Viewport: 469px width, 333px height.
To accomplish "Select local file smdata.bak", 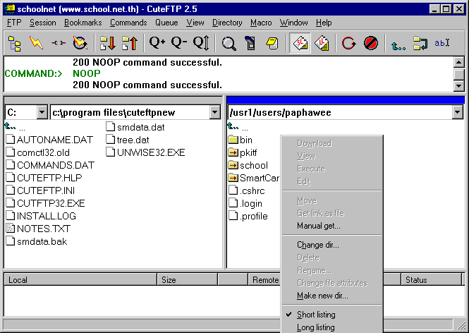I will point(37,241).
